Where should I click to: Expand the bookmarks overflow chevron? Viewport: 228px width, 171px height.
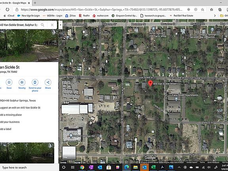tap(215, 15)
